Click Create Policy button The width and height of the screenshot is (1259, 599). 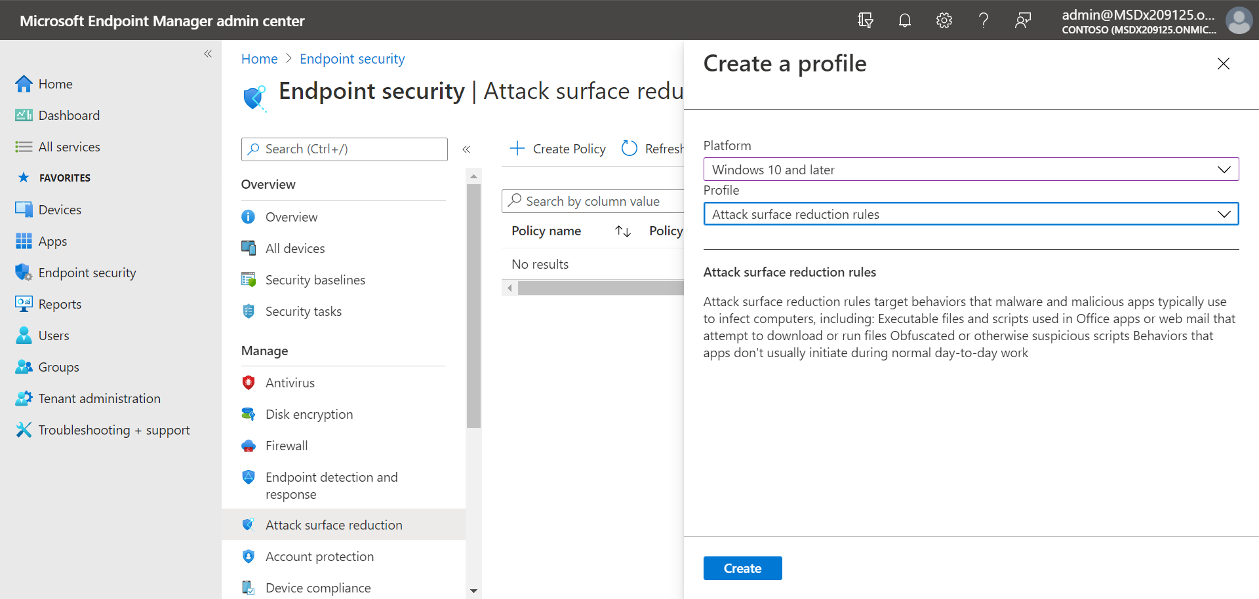558,149
